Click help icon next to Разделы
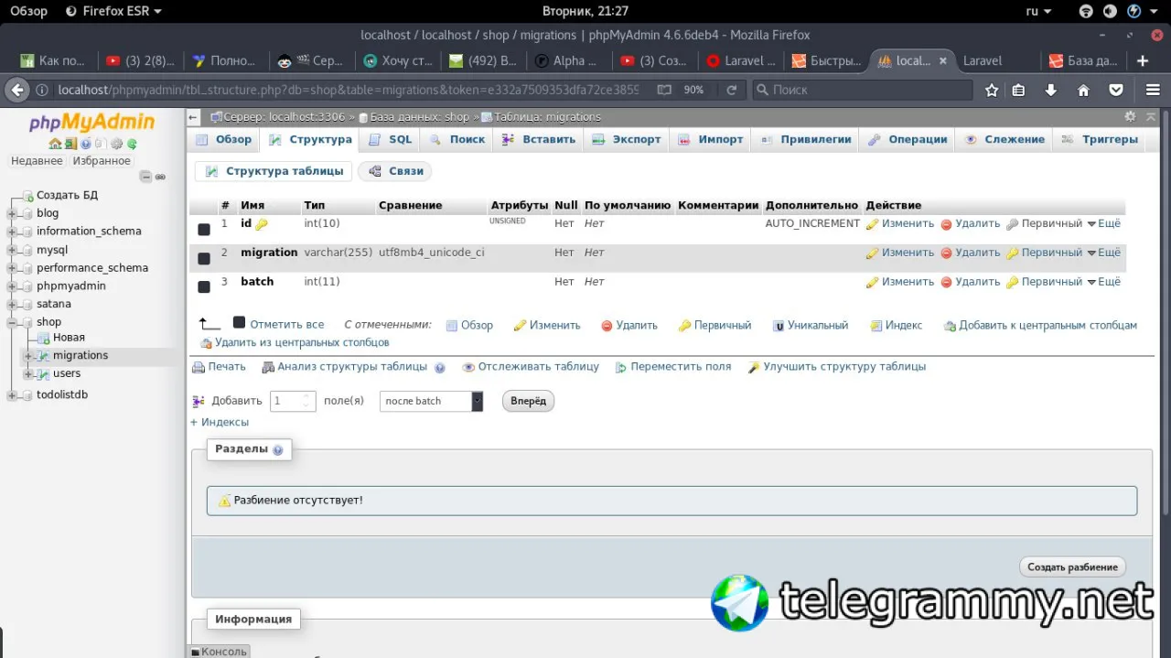 (x=278, y=450)
